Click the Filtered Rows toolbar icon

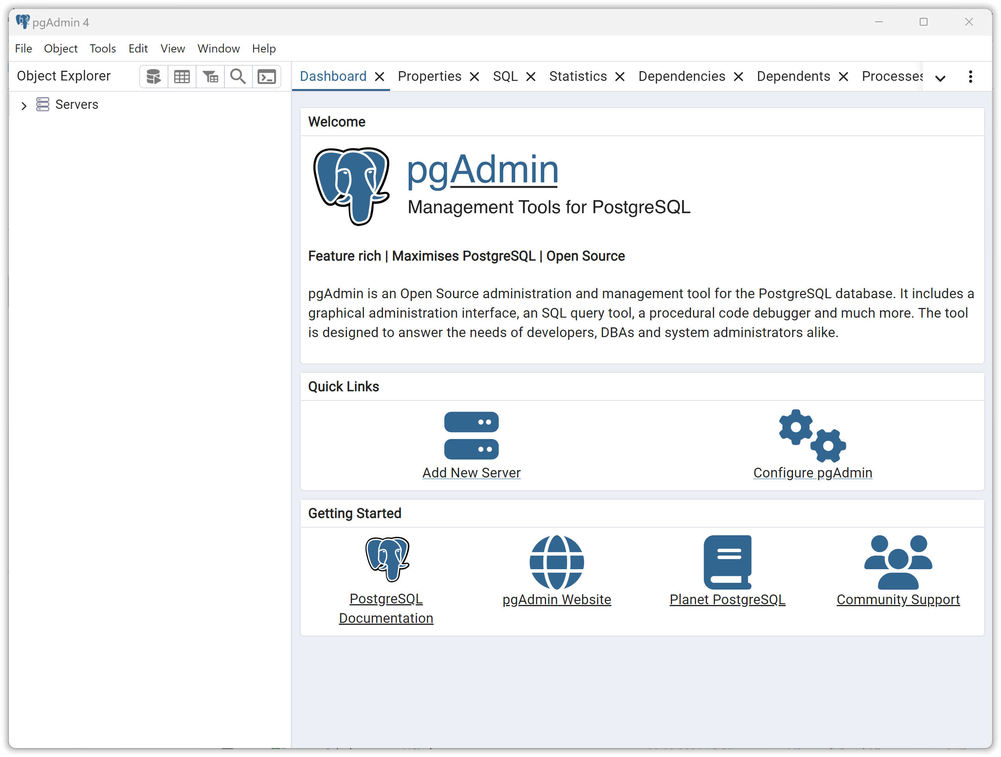click(210, 77)
